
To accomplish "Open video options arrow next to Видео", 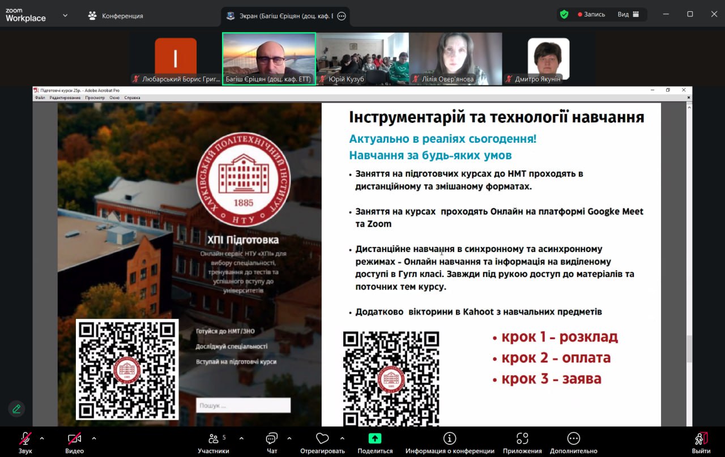I will pos(94,438).
